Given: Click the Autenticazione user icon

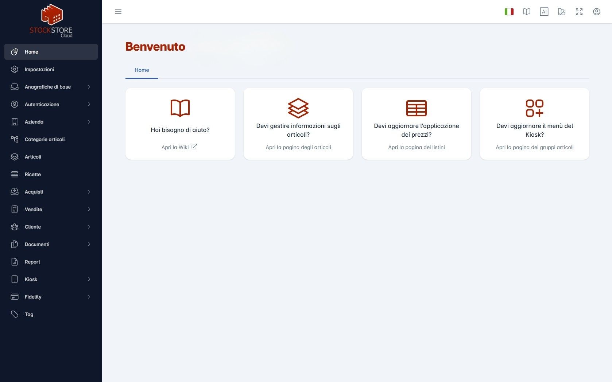Looking at the screenshot, I should [x=15, y=104].
